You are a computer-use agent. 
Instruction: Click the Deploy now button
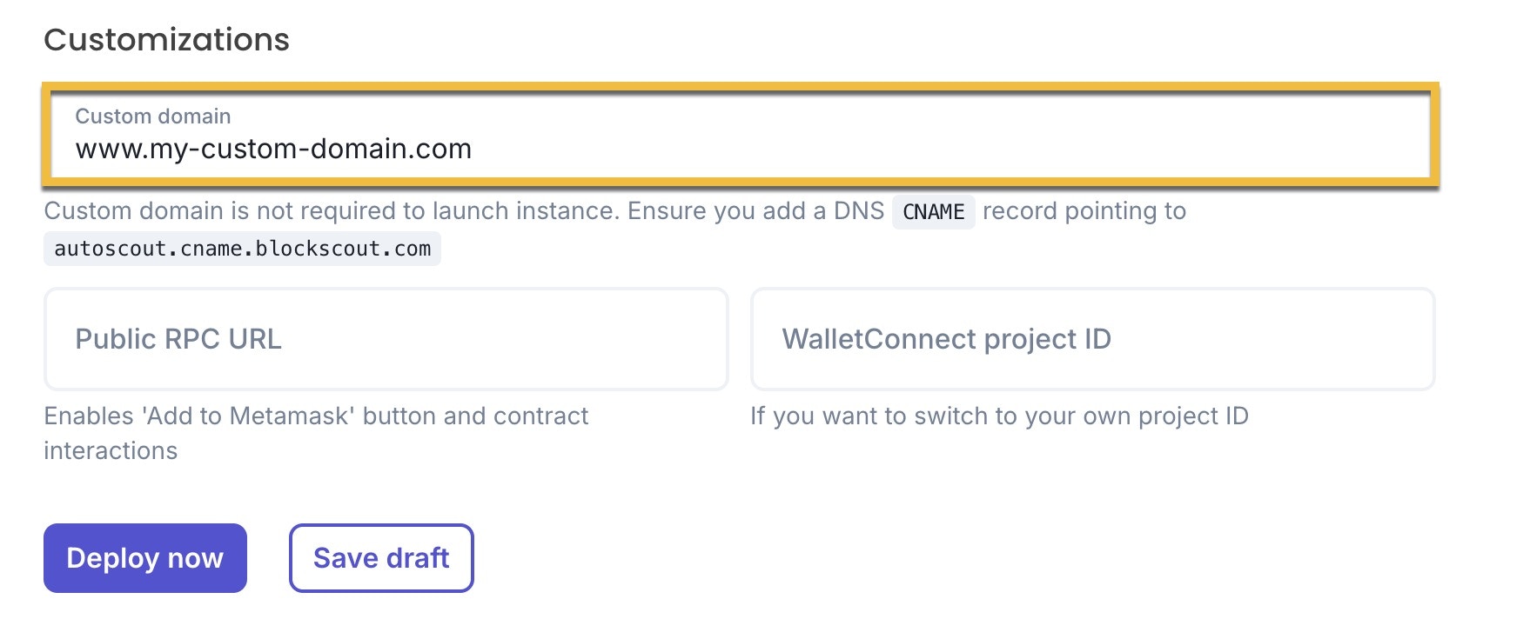coord(145,558)
